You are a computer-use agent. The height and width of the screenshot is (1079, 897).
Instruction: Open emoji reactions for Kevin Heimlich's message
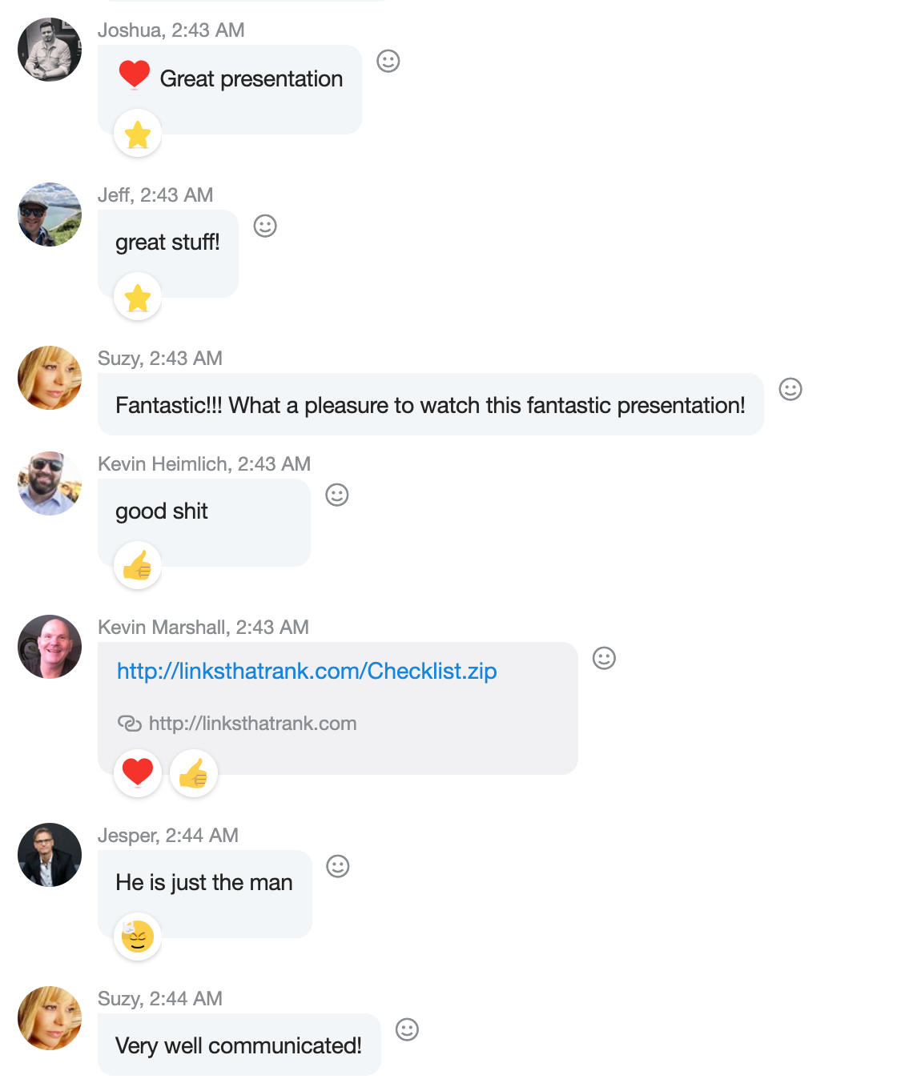pos(337,495)
